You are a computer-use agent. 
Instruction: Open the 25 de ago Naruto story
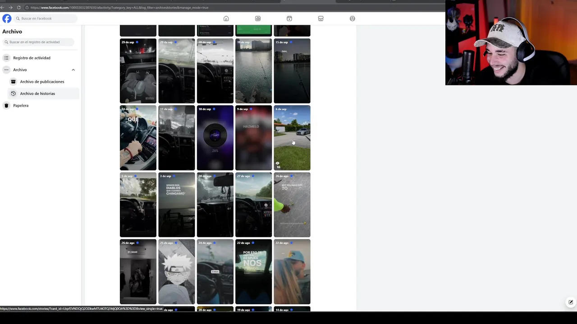click(x=177, y=272)
